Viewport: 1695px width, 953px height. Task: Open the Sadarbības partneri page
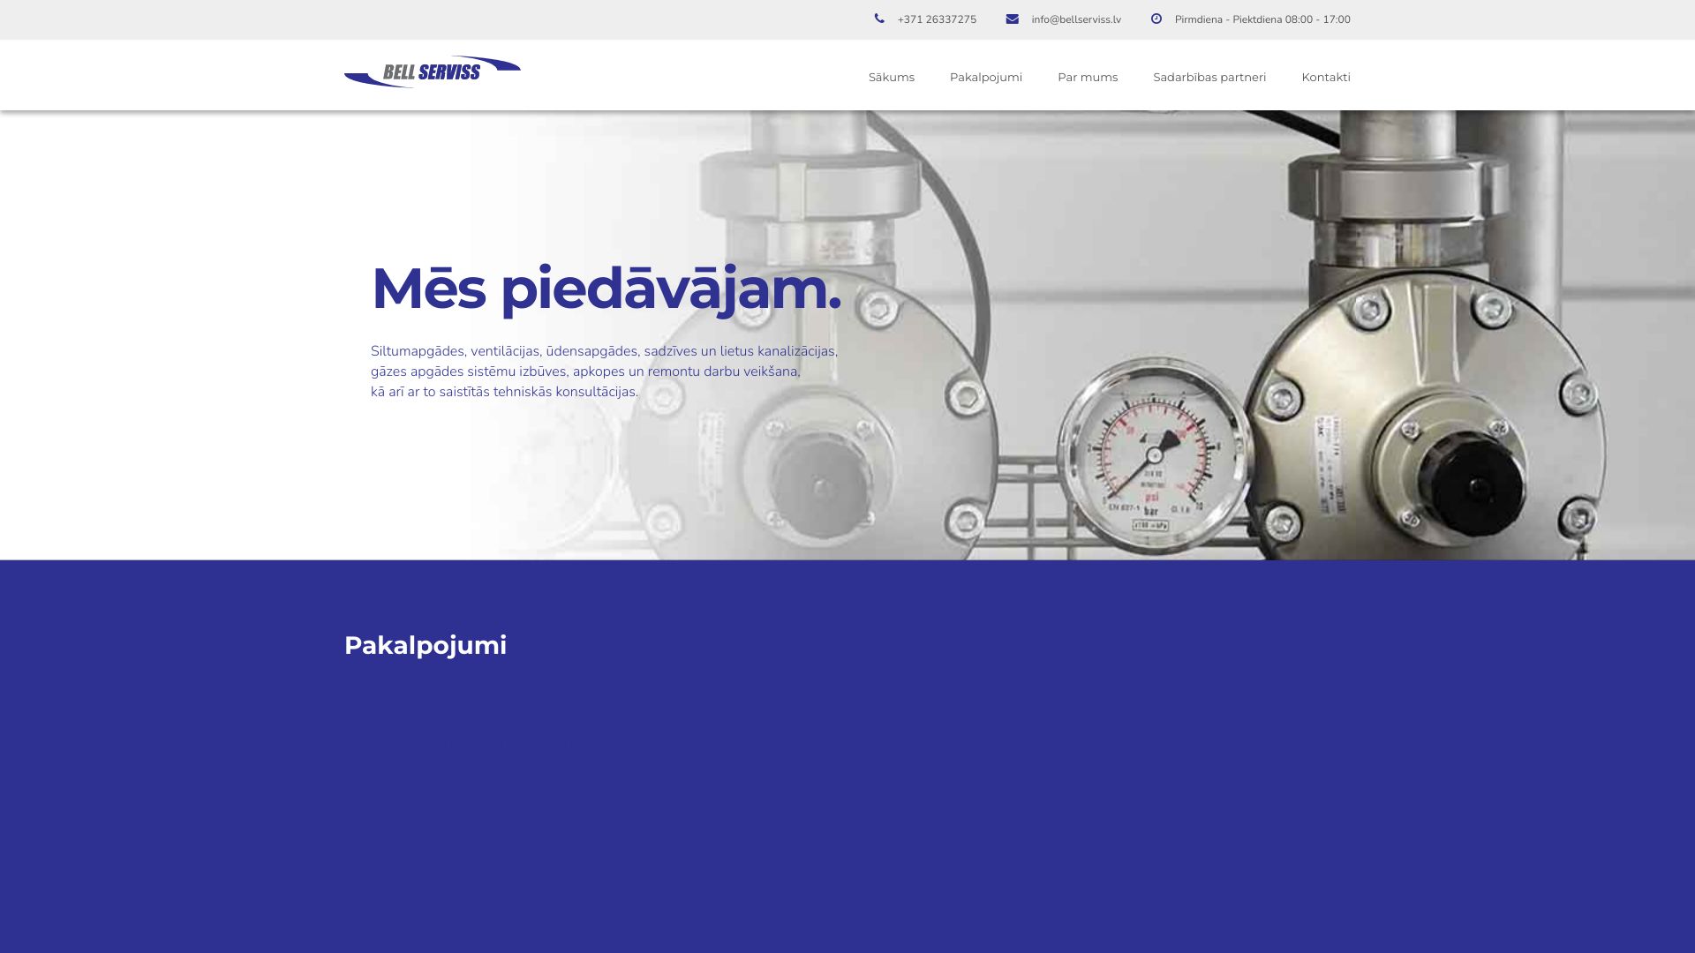pos(1209,77)
